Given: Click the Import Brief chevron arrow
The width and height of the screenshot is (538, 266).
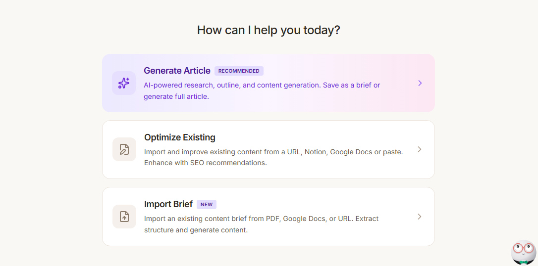Looking at the screenshot, I should click(420, 217).
